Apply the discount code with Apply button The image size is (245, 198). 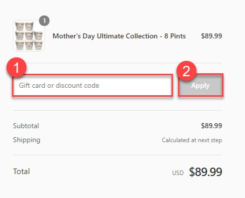[x=200, y=85]
